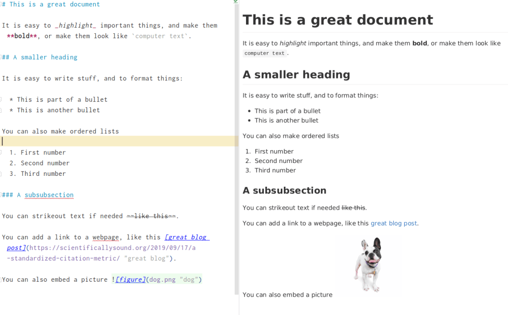The width and height of the screenshot is (508, 315).
Task: Open the "great blog post" link in preview
Action: 393,224
